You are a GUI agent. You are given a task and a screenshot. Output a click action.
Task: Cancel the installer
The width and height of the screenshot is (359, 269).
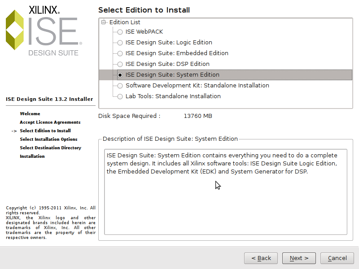pyautogui.click(x=337, y=258)
